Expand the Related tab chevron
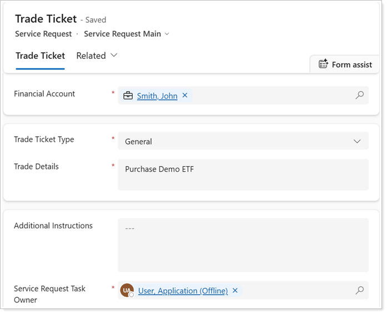 (114, 55)
